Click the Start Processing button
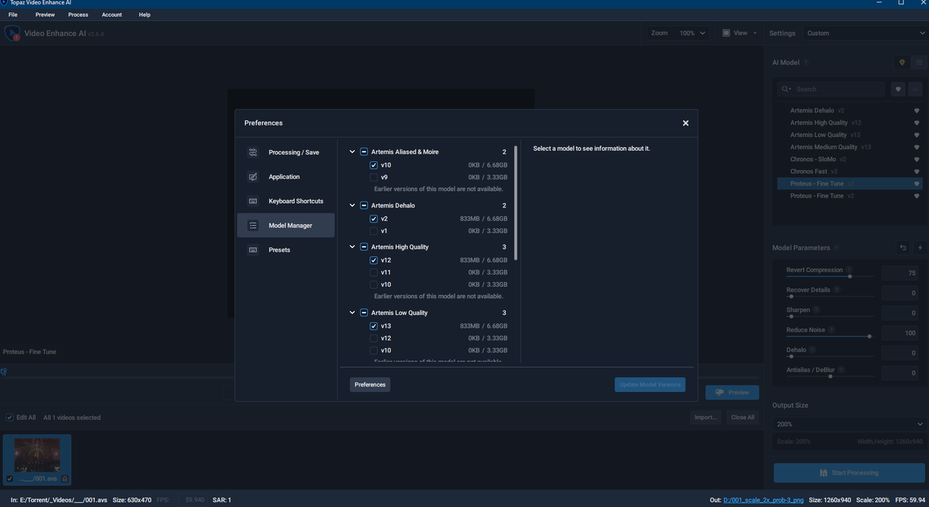 click(848, 473)
